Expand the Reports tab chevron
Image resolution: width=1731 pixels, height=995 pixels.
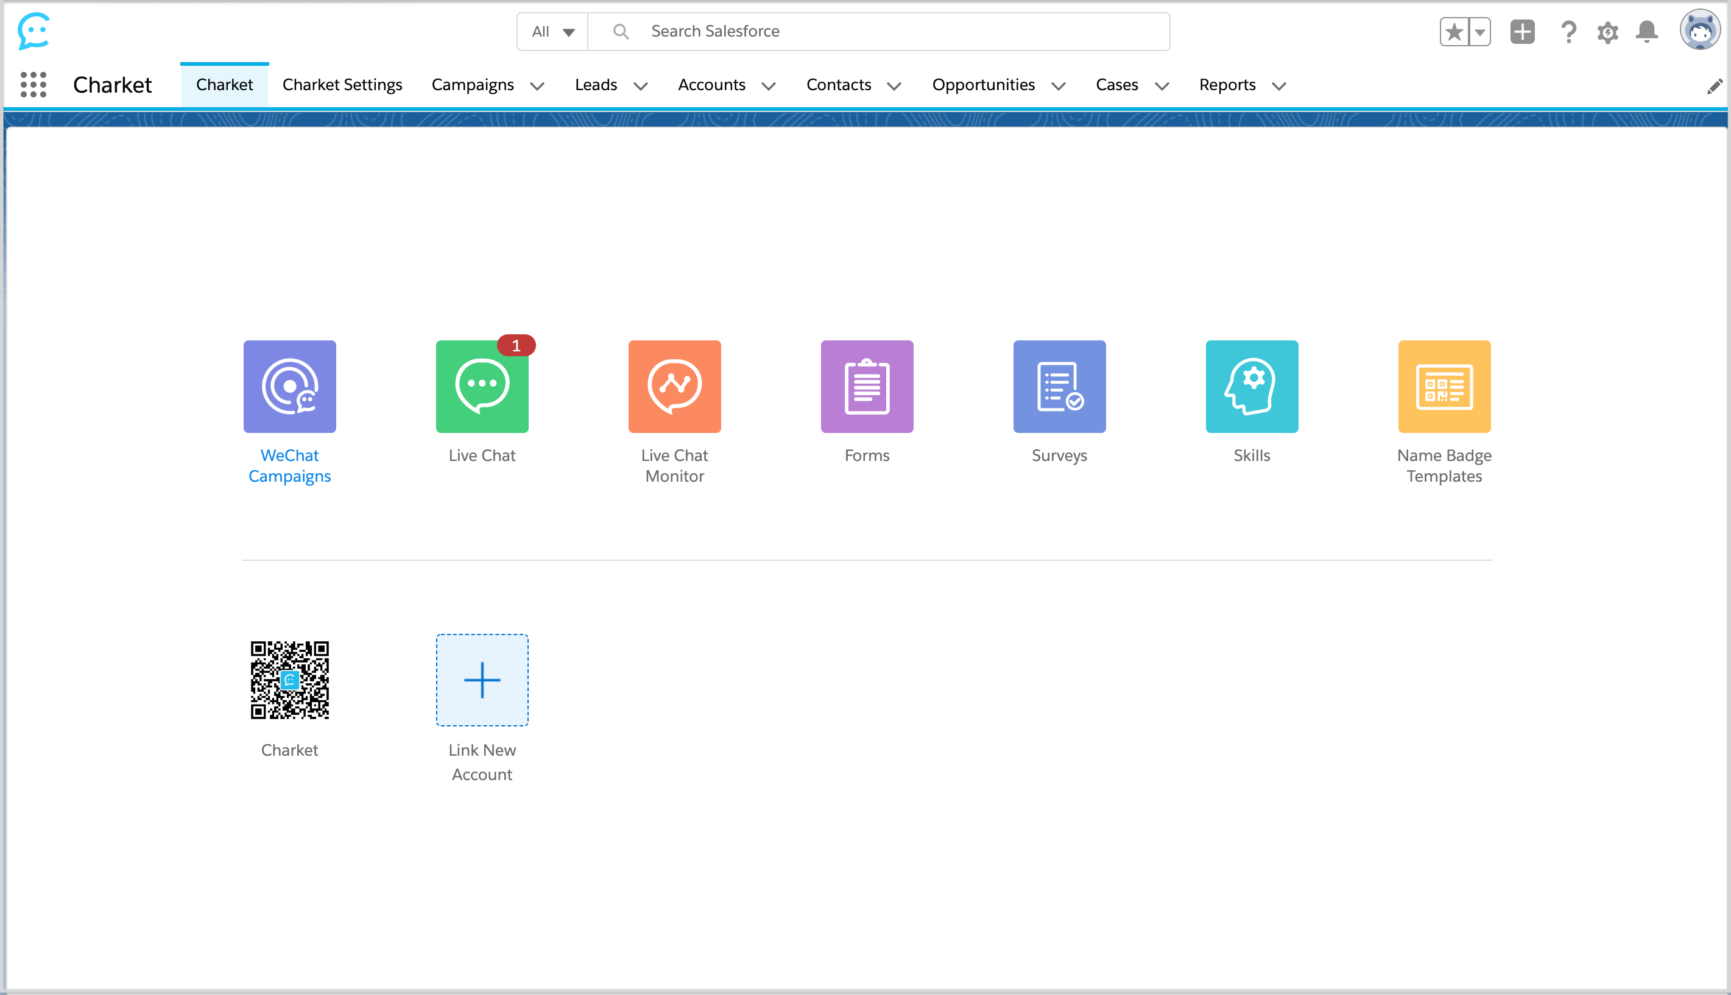pyautogui.click(x=1278, y=86)
